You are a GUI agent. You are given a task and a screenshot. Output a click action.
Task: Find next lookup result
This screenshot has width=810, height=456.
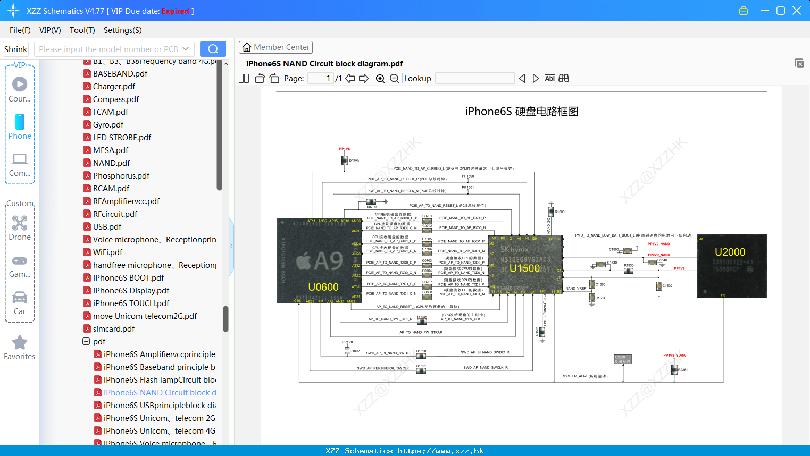tap(536, 78)
